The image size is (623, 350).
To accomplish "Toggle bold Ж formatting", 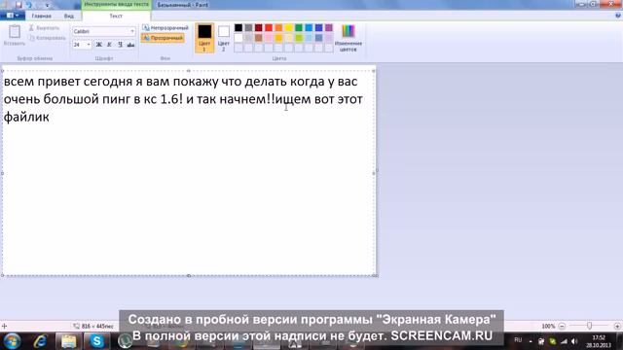I will coord(99,45).
